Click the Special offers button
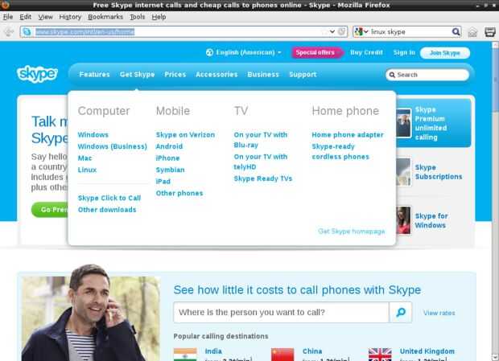The width and height of the screenshot is (499, 361). tap(316, 52)
